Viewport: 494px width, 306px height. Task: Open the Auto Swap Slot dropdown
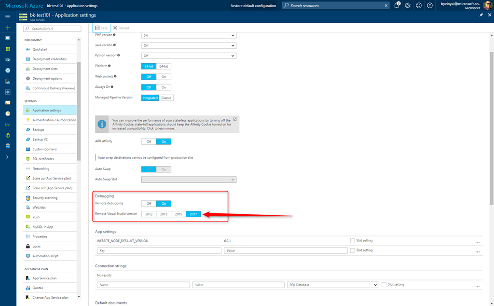189,180
